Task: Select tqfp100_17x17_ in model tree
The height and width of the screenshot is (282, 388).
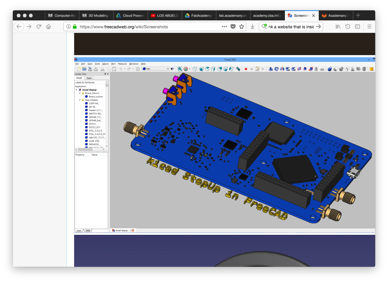Action: pyautogui.click(x=97, y=137)
